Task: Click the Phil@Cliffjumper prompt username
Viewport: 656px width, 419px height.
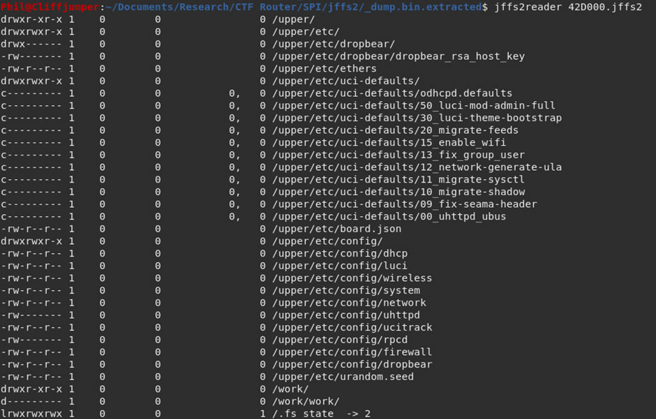Action: [50, 7]
